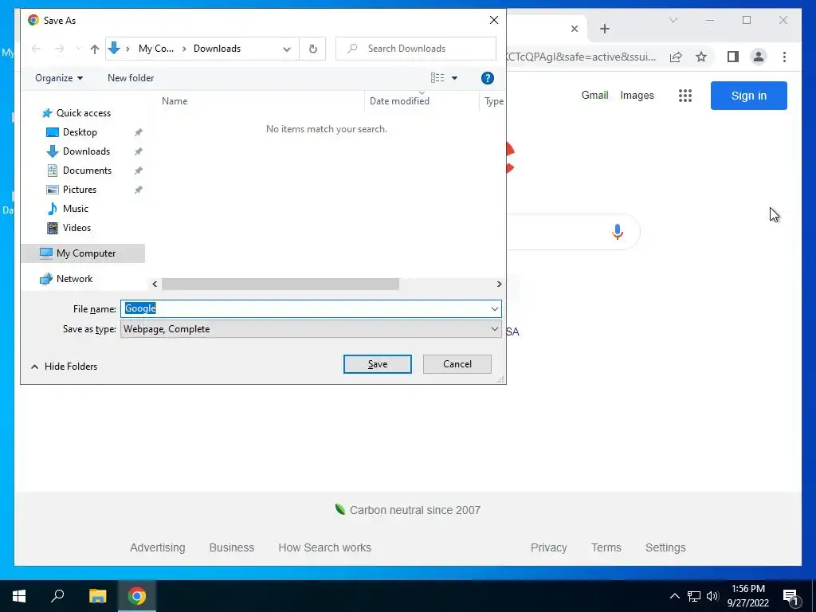This screenshot has width=816, height=612.
Task: Click My Co... breadcrumb segment
Action: click(156, 49)
